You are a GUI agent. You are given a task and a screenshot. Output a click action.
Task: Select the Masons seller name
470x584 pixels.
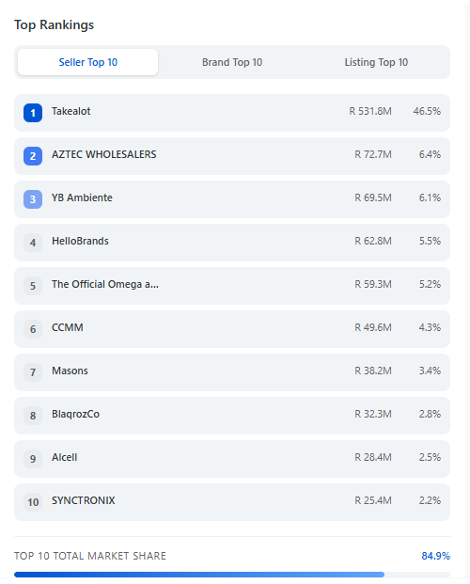[70, 371]
